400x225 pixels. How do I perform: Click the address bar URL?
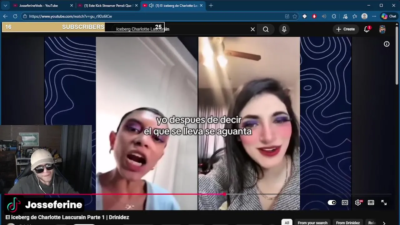click(x=71, y=16)
